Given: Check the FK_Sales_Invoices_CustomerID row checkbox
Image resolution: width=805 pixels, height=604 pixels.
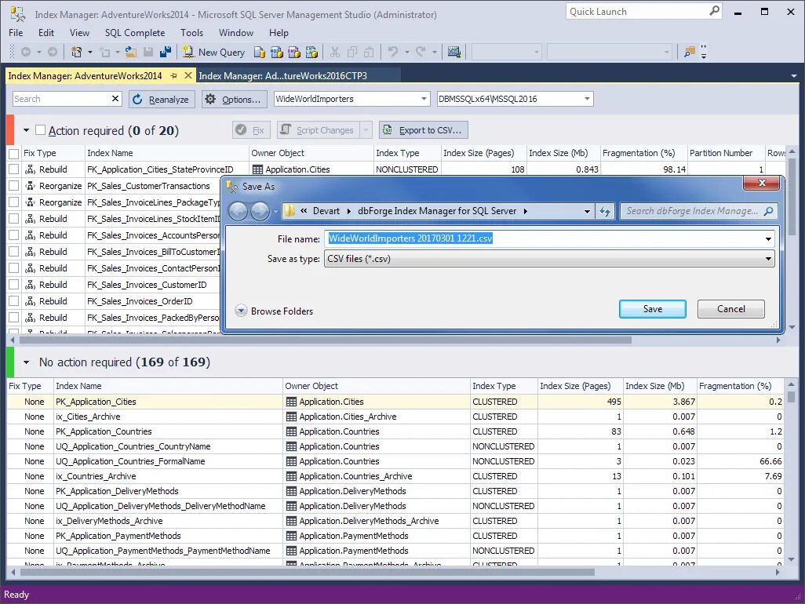Looking at the screenshot, I should tap(14, 284).
